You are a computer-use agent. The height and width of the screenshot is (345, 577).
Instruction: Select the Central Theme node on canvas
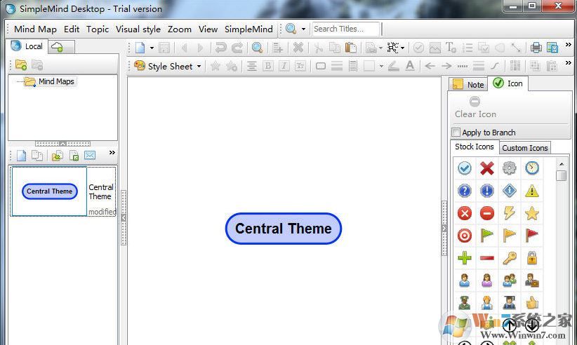click(283, 229)
